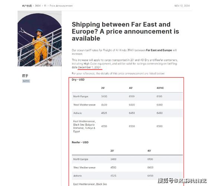Click the underlined December 1, 2024 date
Image resolution: width=211 pixels, height=186 pixels.
90,67
